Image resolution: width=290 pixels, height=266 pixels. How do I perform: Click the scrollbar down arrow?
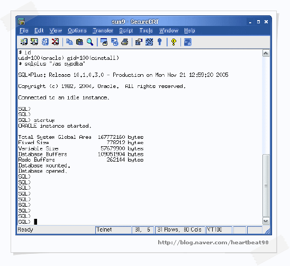[266, 221]
